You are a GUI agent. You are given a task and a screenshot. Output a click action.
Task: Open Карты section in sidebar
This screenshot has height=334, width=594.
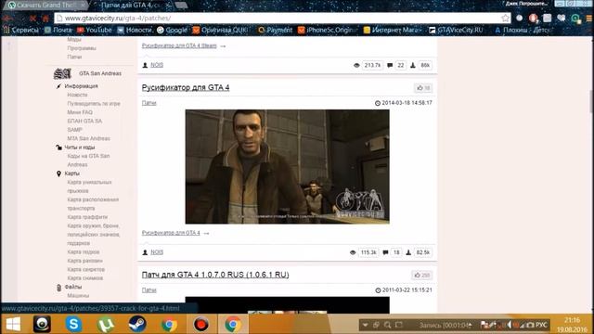(x=72, y=173)
